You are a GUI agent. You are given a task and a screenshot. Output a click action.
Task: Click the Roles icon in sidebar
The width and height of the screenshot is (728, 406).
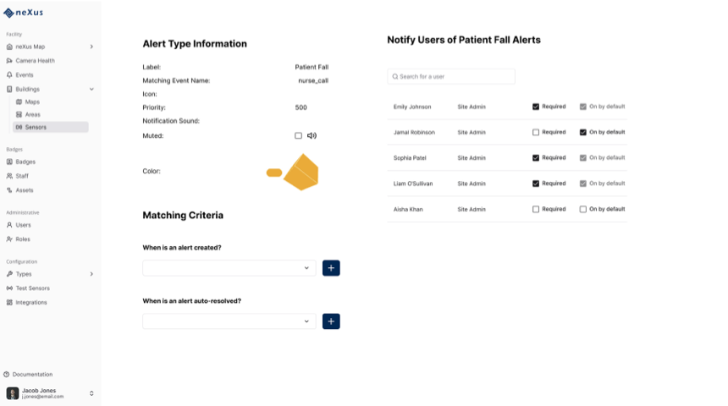(x=9, y=239)
